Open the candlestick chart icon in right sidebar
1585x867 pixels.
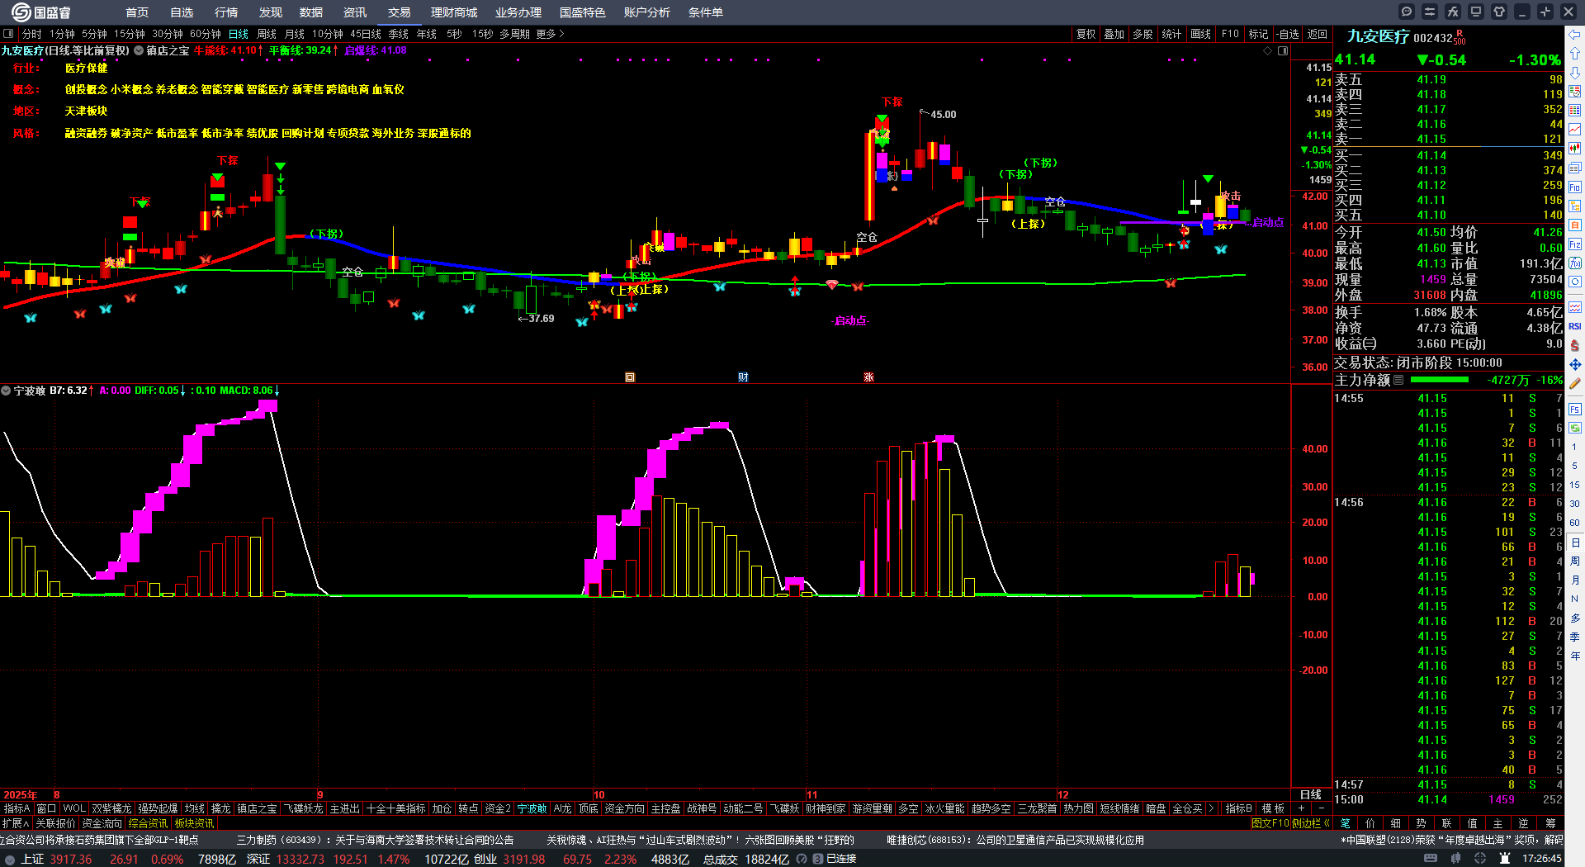pos(1575,149)
